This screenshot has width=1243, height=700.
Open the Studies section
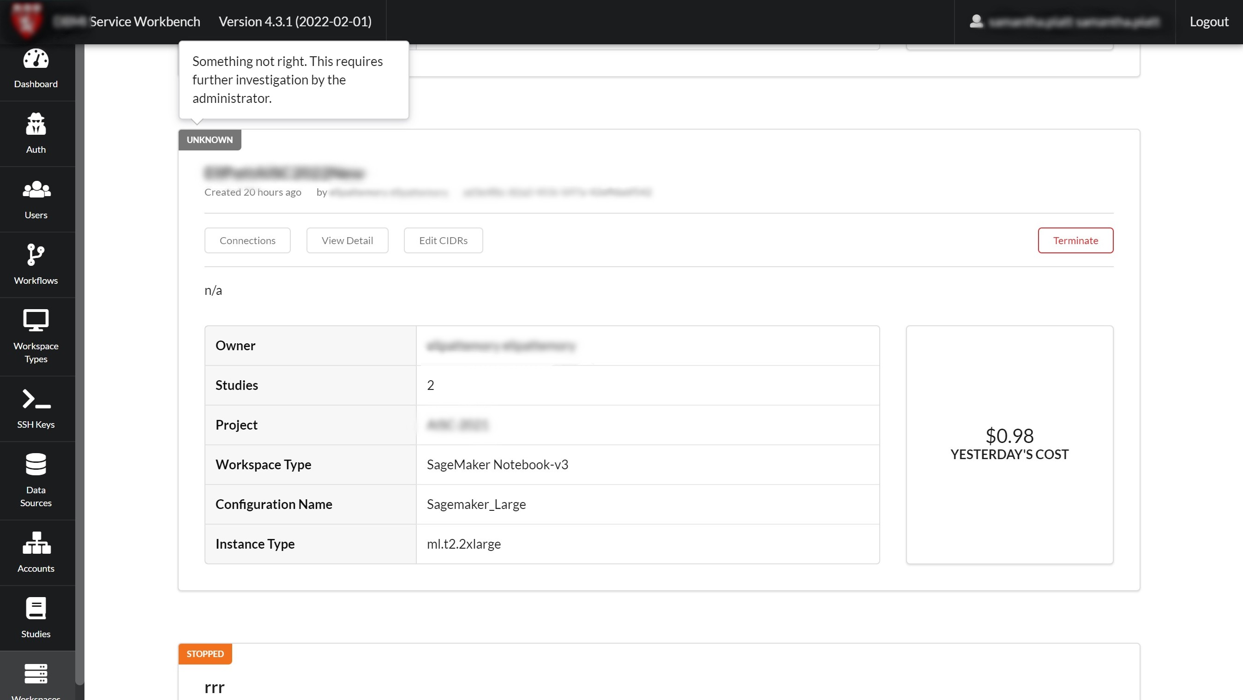click(36, 618)
